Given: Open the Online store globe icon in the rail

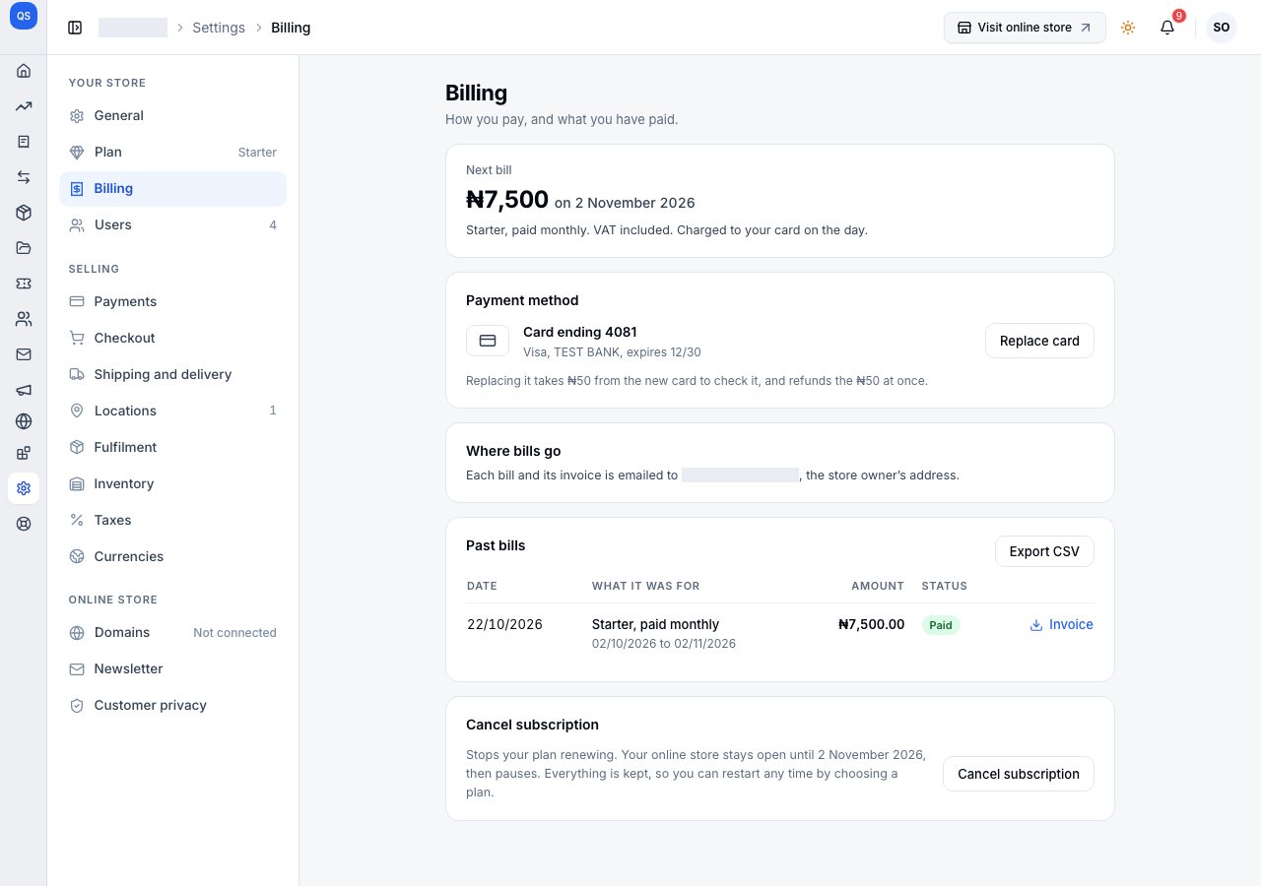Looking at the screenshot, I should [24, 421].
